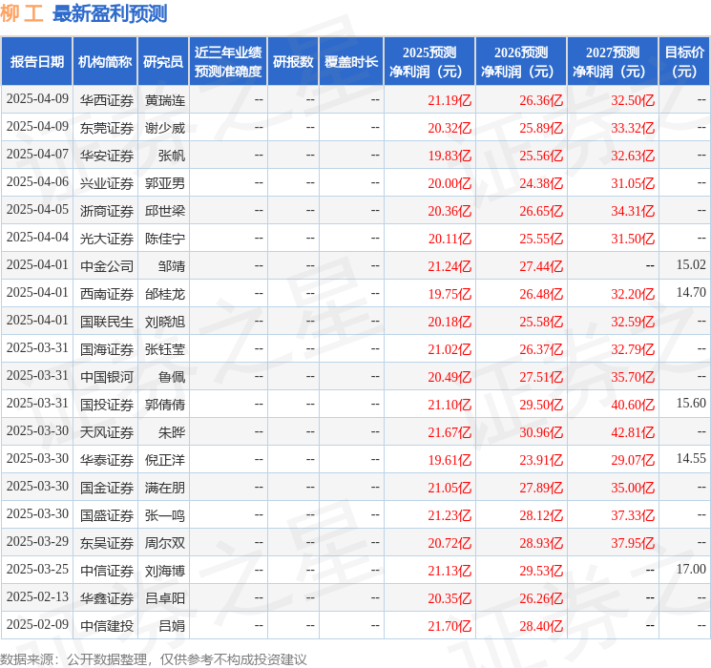Click the 2027预测净利润 column header
The height and width of the screenshot is (668, 711).
click(613, 62)
